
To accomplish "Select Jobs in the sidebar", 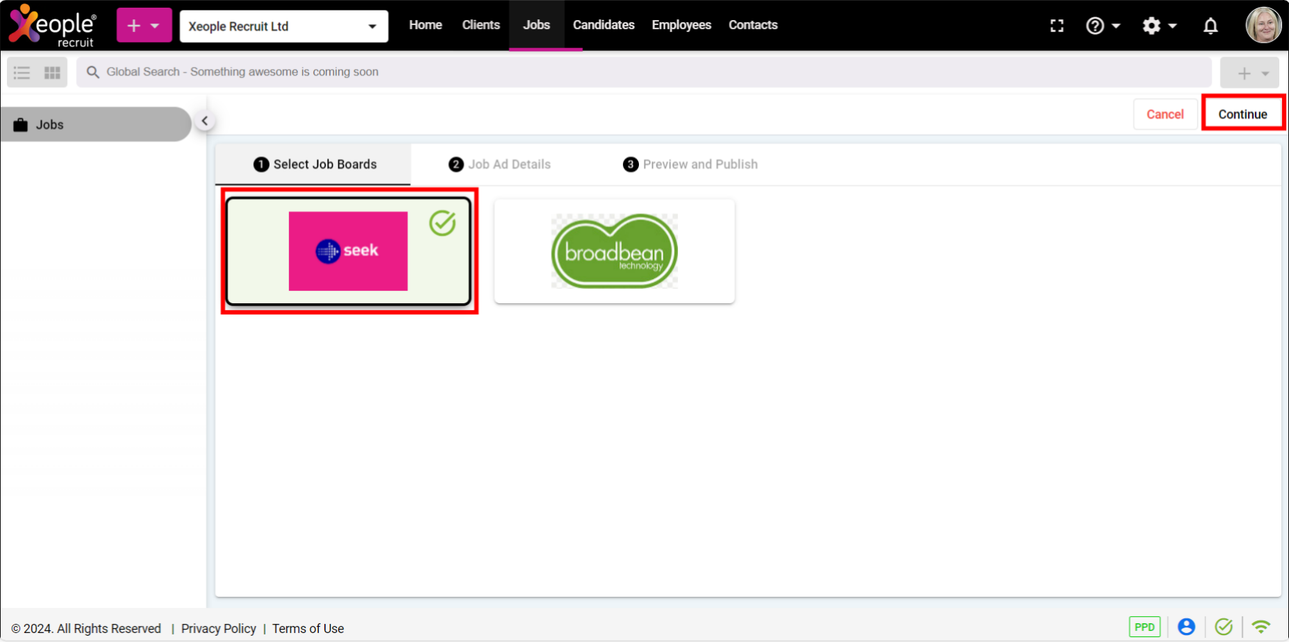I will tap(96, 125).
